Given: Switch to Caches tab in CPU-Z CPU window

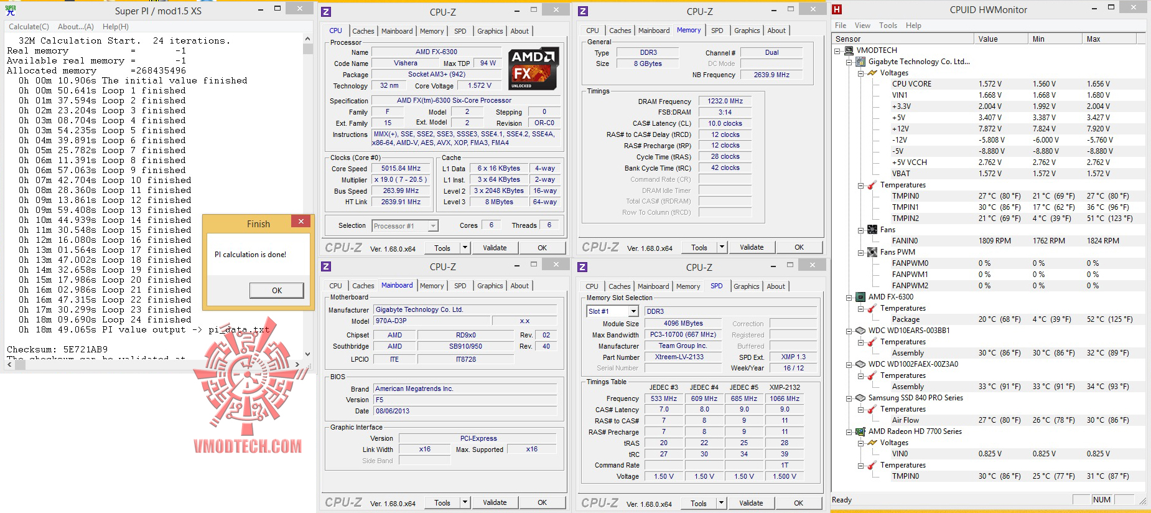Looking at the screenshot, I should (363, 31).
